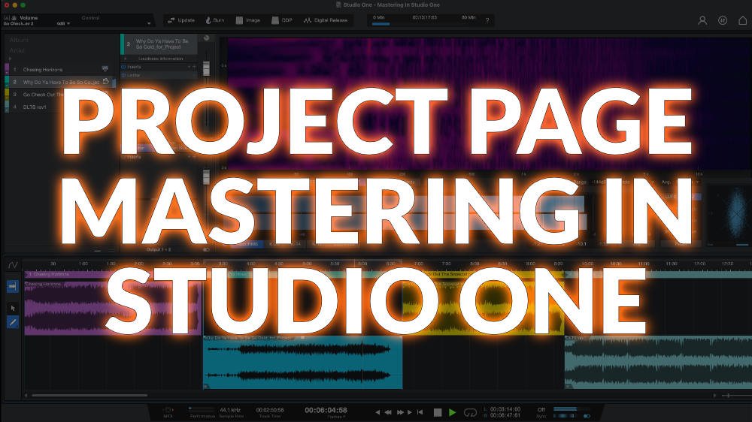Select the Arrow tool
This screenshot has width=752, height=422.
13,308
